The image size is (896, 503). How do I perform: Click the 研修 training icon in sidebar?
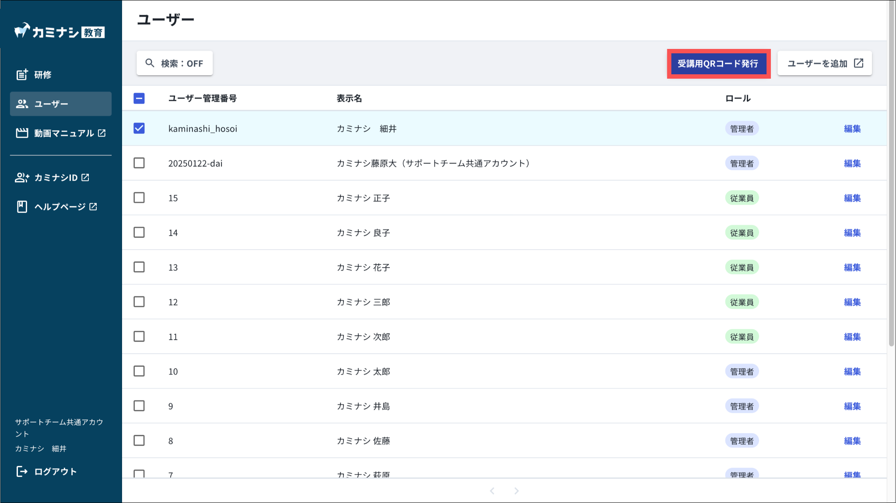(x=22, y=75)
